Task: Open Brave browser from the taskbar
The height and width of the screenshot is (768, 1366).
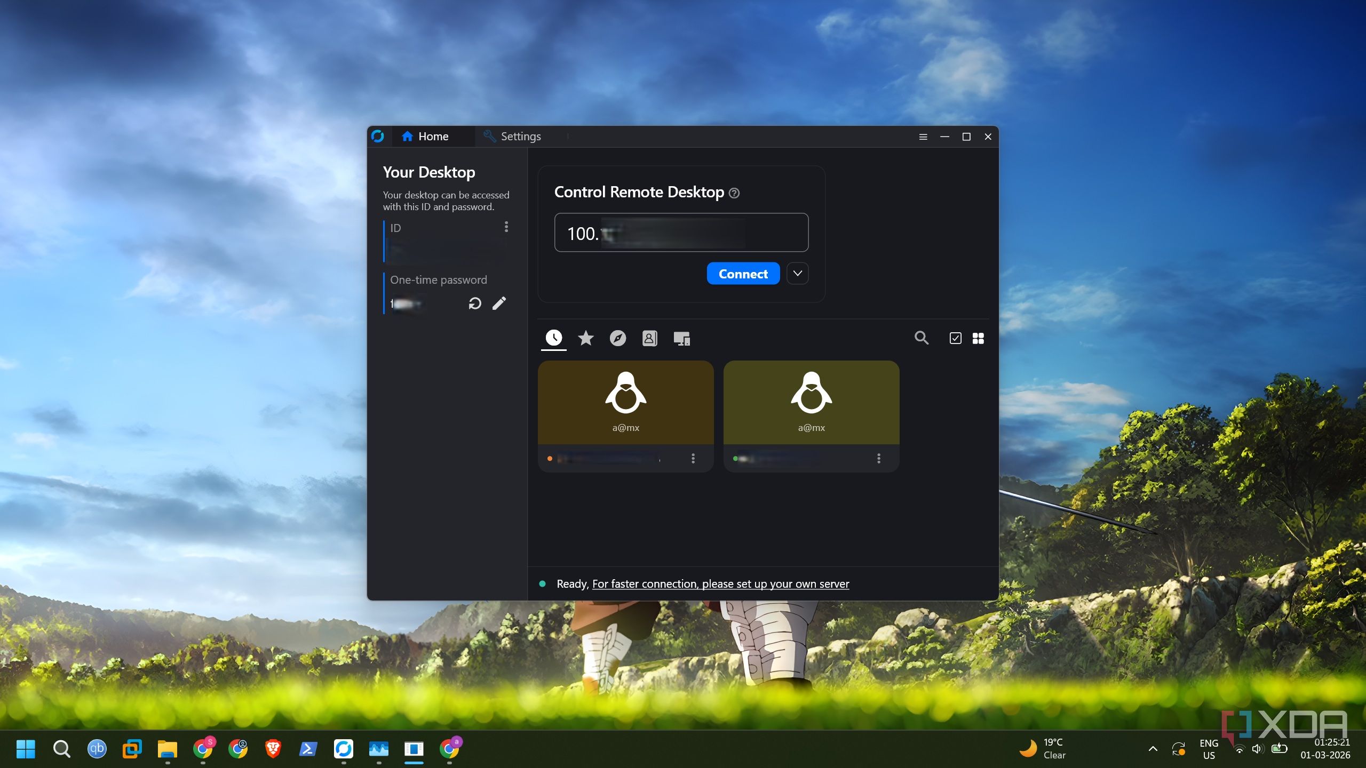Action: (273, 749)
